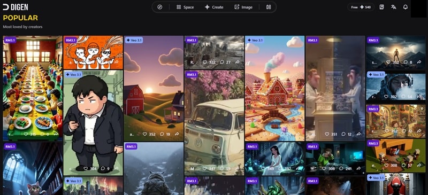Select the POPULAR heading
The image size is (428, 195).
[x=20, y=18]
